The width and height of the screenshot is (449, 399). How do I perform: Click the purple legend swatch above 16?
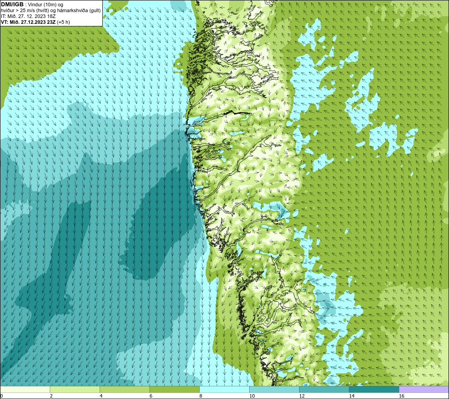(424, 389)
